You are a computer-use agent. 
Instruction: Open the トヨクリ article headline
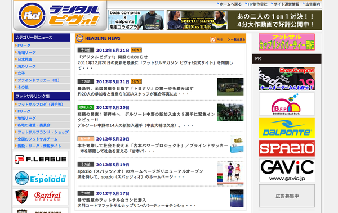[x=135, y=88]
